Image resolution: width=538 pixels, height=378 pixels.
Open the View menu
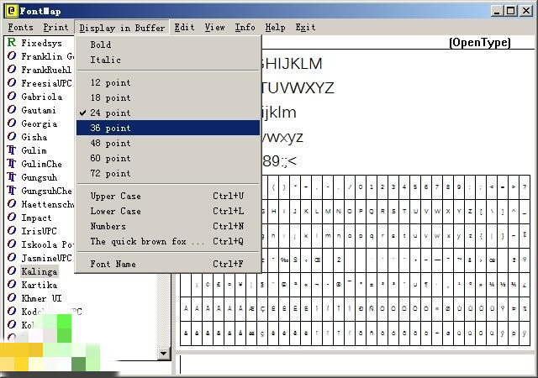214,28
